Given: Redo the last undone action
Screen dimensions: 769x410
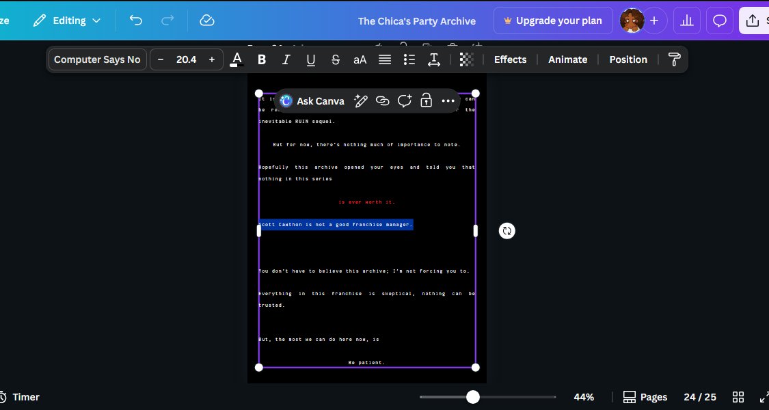Looking at the screenshot, I should click(167, 20).
